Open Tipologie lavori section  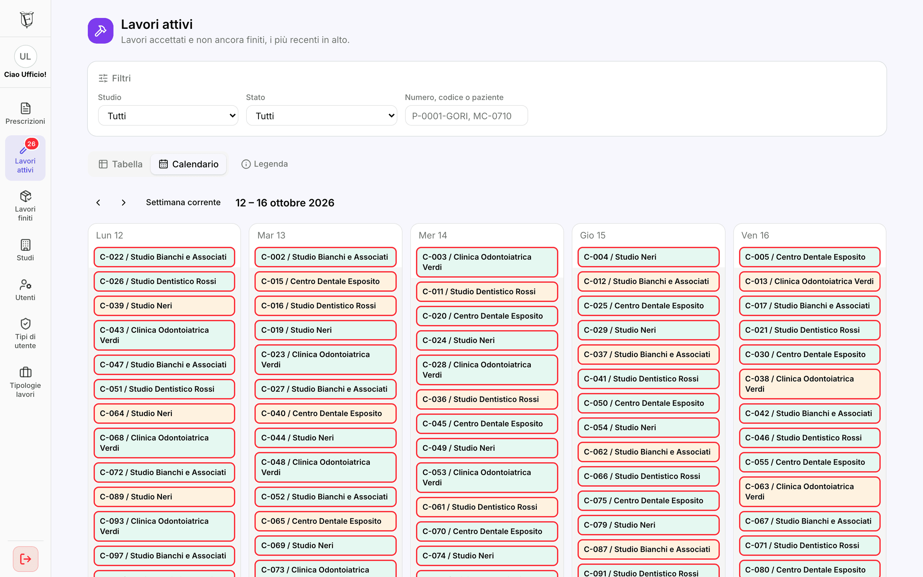click(x=25, y=382)
